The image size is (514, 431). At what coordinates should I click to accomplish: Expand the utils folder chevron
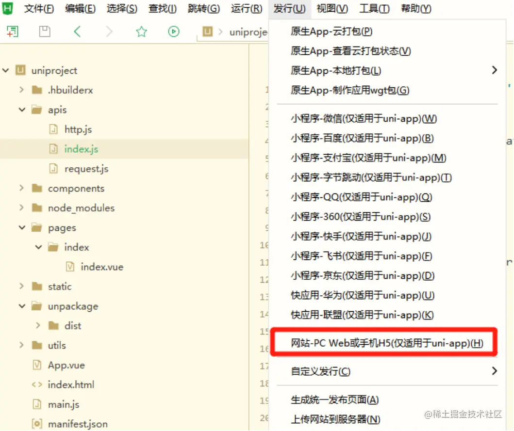[22, 345]
